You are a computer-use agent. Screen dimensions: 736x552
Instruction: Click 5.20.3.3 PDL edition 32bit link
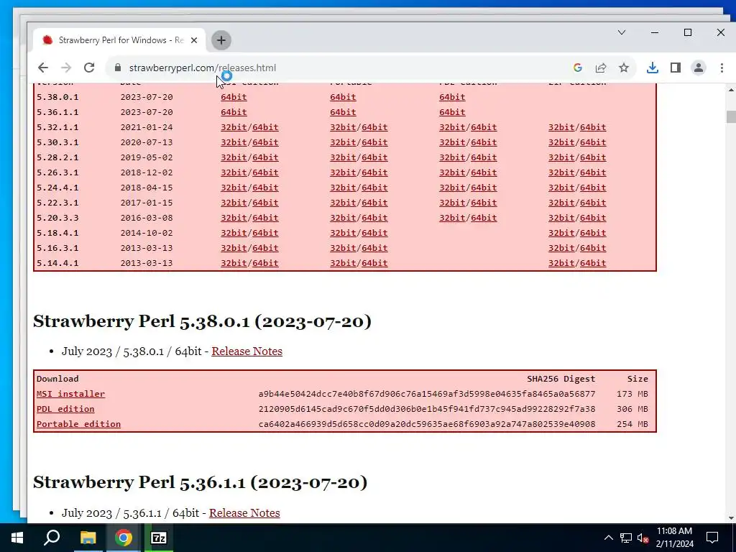452,218
